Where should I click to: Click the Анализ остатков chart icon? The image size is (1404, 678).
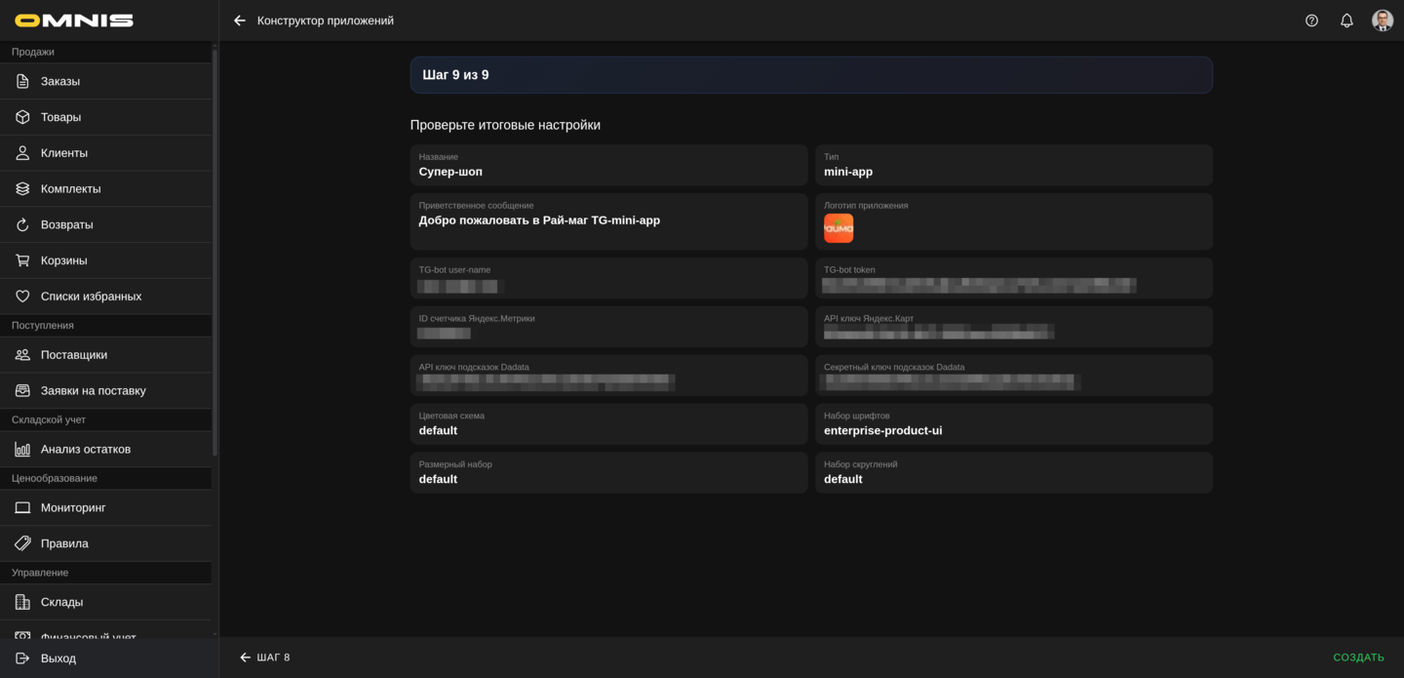tap(22, 450)
